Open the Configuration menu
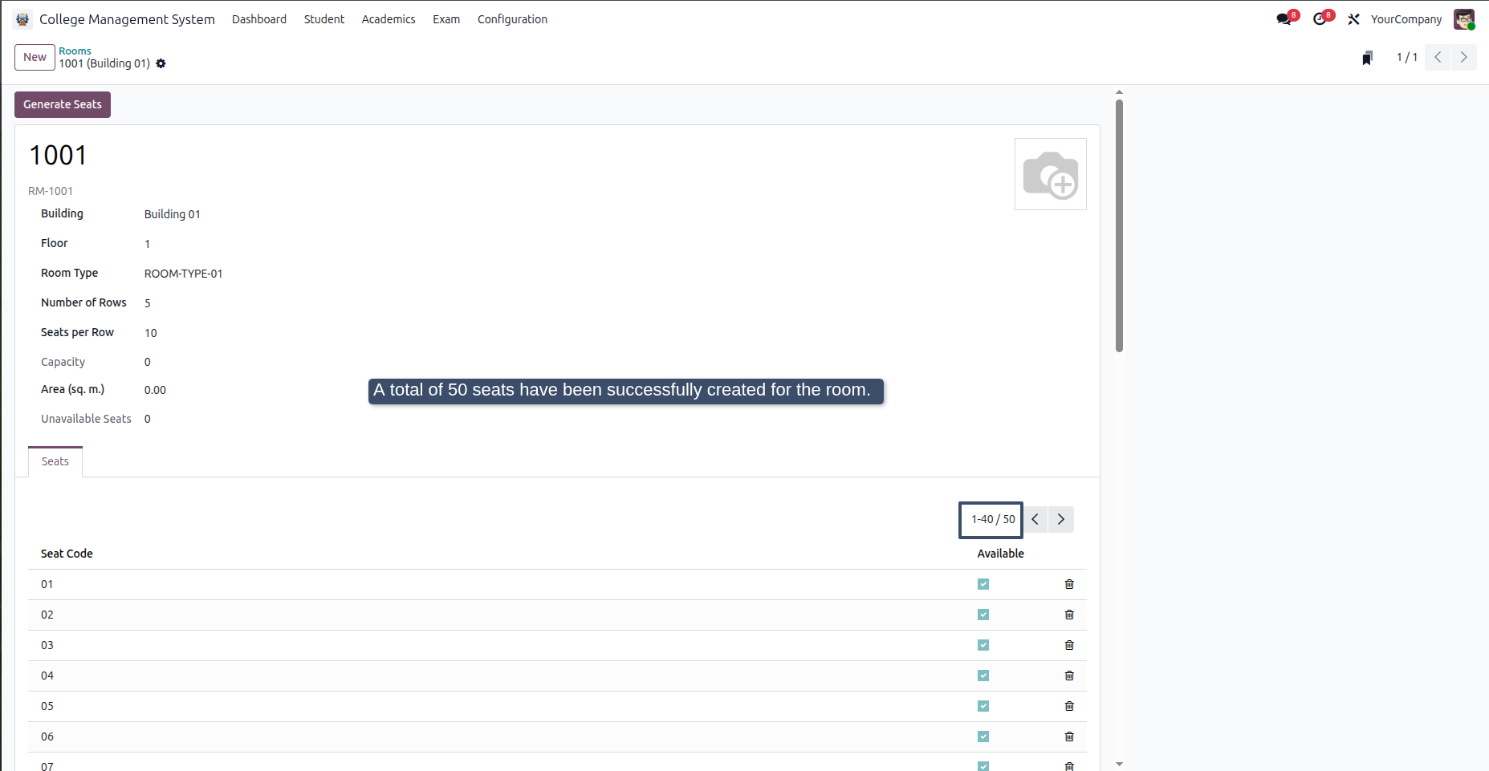Viewport: 1489px width, 771px height. click(x=512, y=19)
